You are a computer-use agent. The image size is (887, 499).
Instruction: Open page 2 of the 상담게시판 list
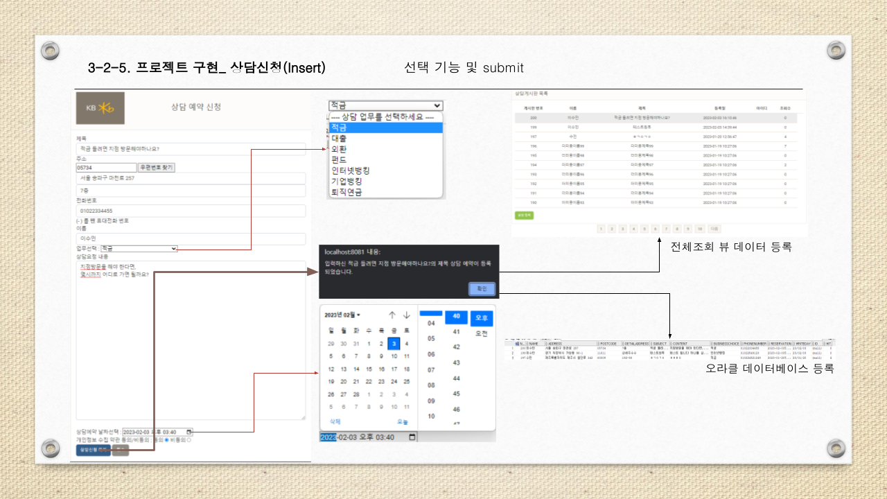coord(611,228)
